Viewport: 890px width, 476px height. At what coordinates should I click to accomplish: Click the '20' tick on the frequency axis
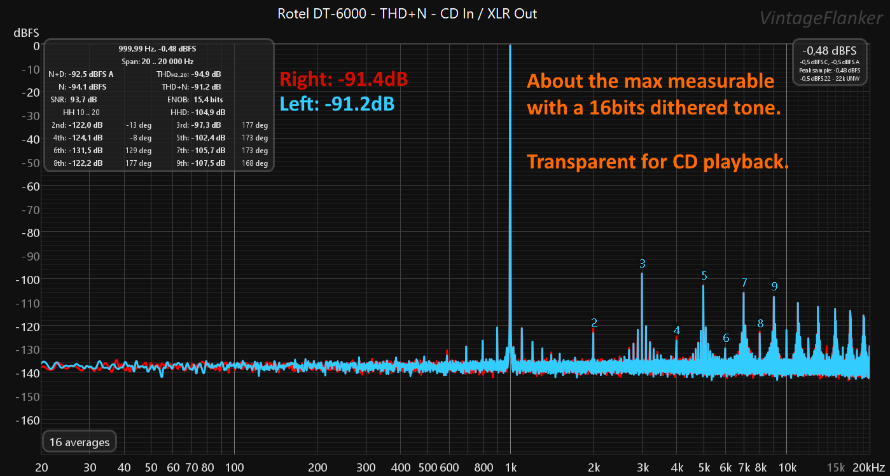point(42,467)
